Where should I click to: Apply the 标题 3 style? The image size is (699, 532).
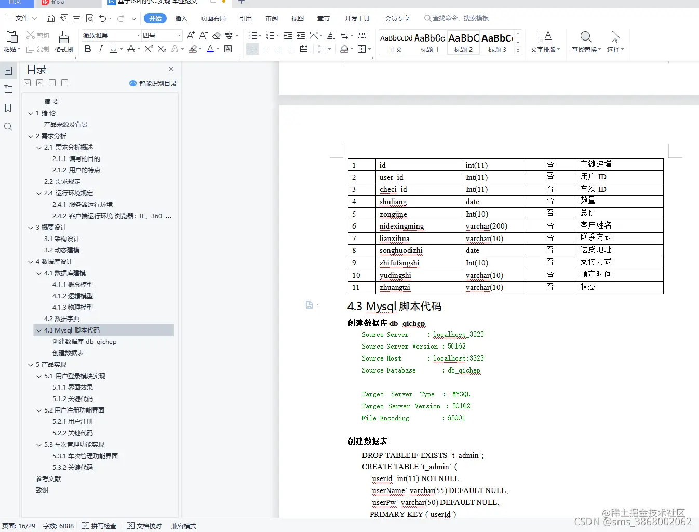click(x=497, y=43)
